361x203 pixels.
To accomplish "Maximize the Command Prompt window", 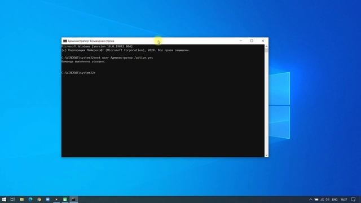I will coord(252,41).
